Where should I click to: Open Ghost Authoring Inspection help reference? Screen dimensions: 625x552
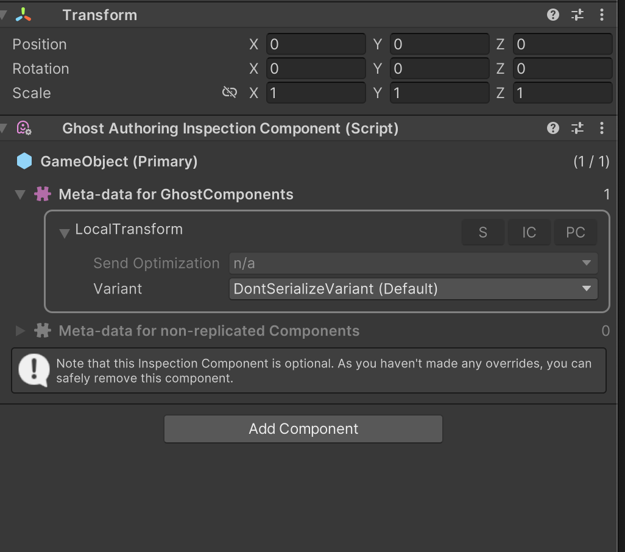(553, 128)
